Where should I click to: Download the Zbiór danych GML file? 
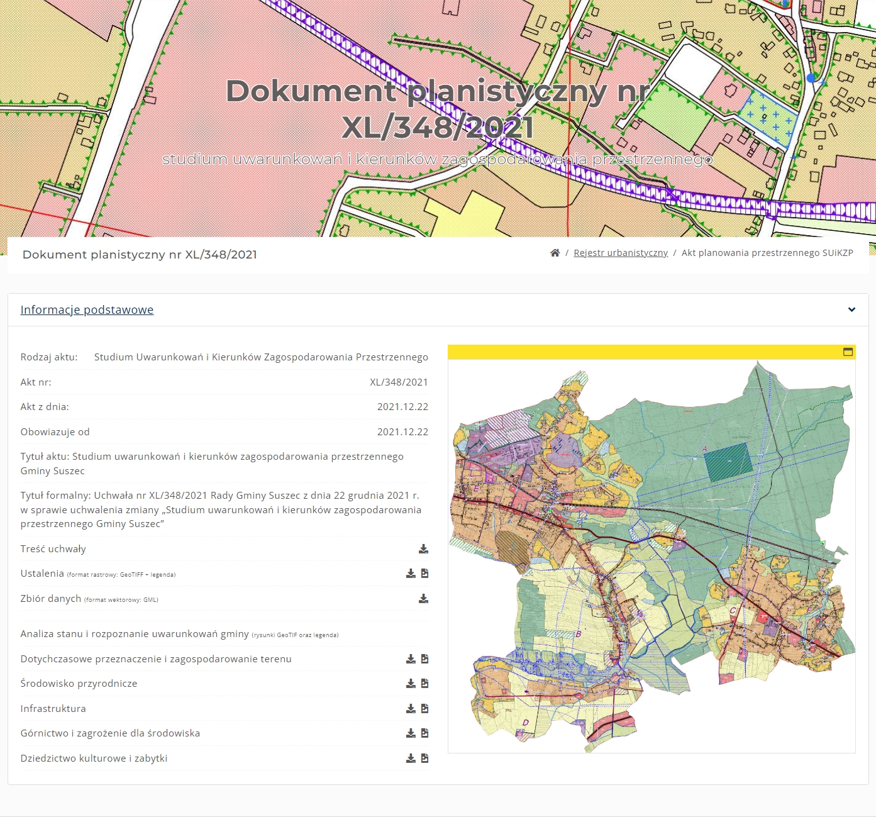pyautogui.click(x=423, y=599)
